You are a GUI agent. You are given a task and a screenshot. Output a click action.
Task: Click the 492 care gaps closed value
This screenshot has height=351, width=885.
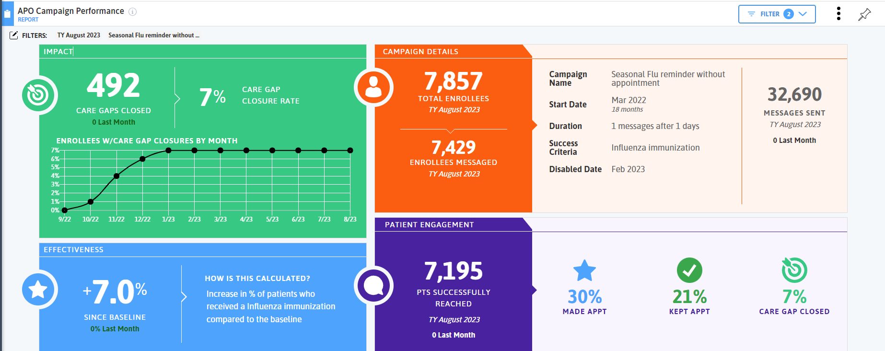[113, 85]
